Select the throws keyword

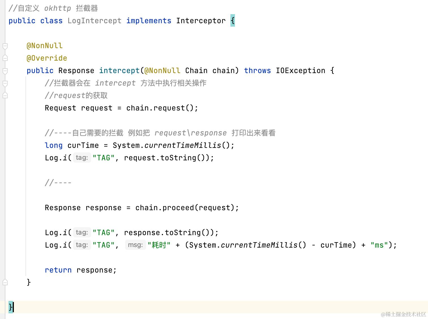(x=257, y=71)
